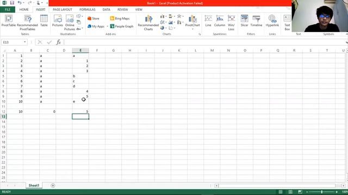Select column E header
This screenshot has height=195, width=348.
click(80, 50)
